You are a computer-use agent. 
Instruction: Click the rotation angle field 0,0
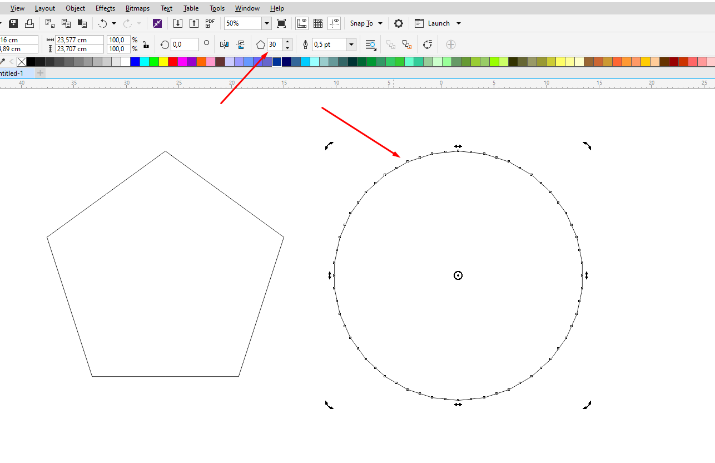(184, 45)
